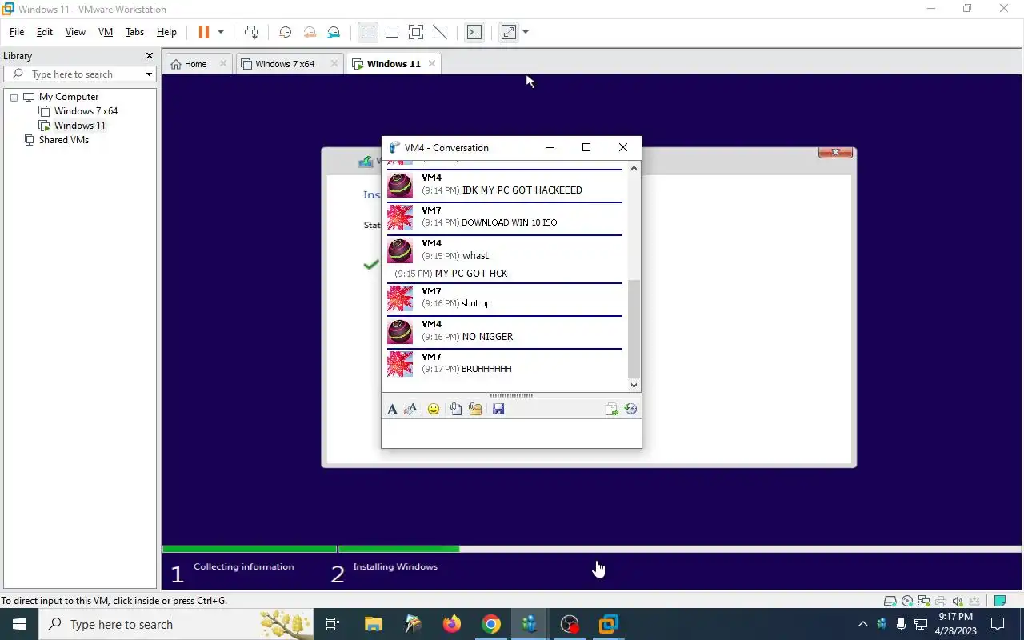Change font with the A icon in conversation
The width and height of the screenshot is (1024, 640).
point(392,409)
